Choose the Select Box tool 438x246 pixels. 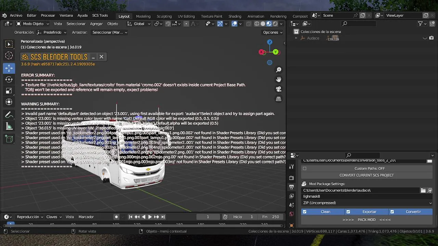tap(9, 44)
